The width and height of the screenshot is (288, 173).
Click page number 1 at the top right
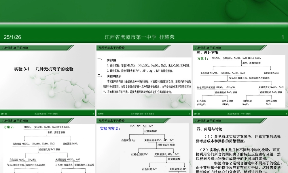point(283,37)
